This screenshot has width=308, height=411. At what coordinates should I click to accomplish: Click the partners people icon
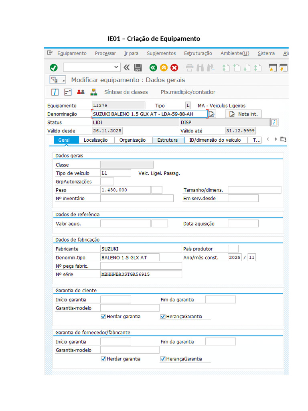click(x=81, y=92)
